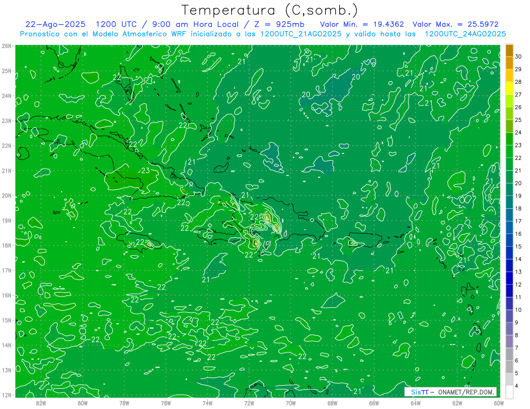530x409 pixels.
Task: Click the '66W' longitude label
Action: coord(374,402)
